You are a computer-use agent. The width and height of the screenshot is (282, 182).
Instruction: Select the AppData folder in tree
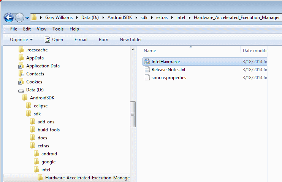(x=35, y=58)
